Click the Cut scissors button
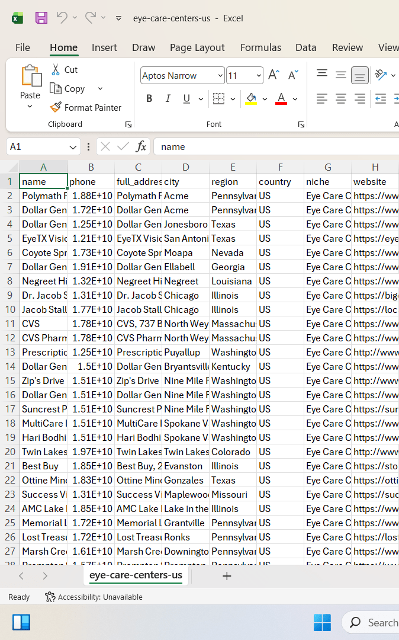The image size is (399, 640). (65, 70)
